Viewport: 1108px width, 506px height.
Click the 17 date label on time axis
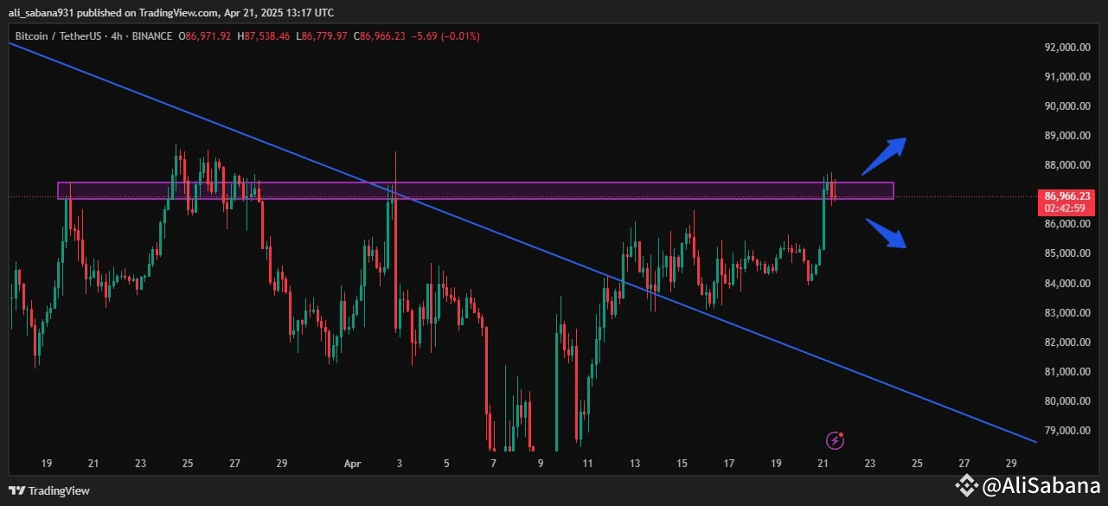click(x=729, y=464)
